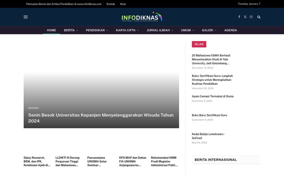Click the December 14, 2024 date text
Image resolution: width=284 pixels, height=177 pixels.
point(202,68)
